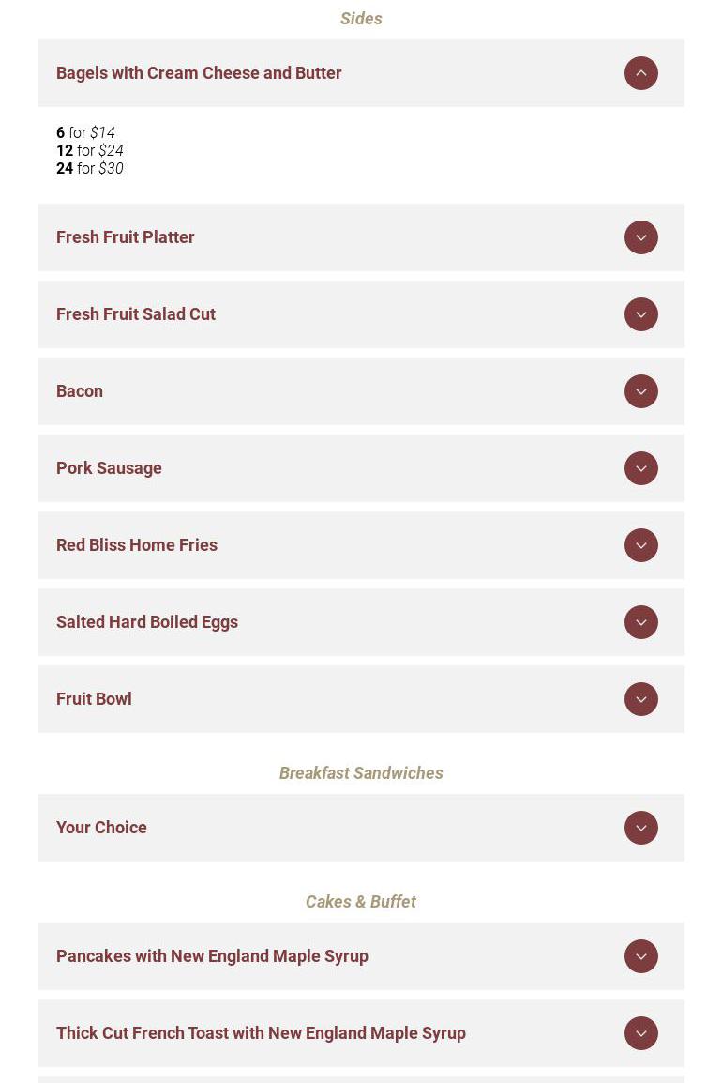
Task: Collapse the Bagels with Cream Cheese and Butter section
Action: point(641,73)
